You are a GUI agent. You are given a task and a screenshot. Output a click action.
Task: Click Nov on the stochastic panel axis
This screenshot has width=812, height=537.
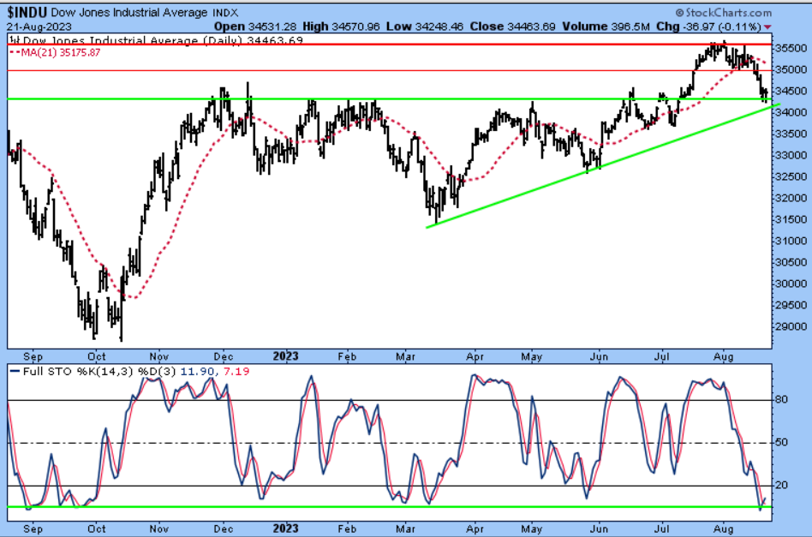(159, 529)
